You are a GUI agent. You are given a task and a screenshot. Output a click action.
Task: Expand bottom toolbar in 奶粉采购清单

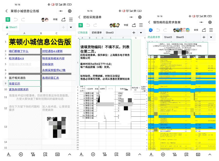(140, 154)
